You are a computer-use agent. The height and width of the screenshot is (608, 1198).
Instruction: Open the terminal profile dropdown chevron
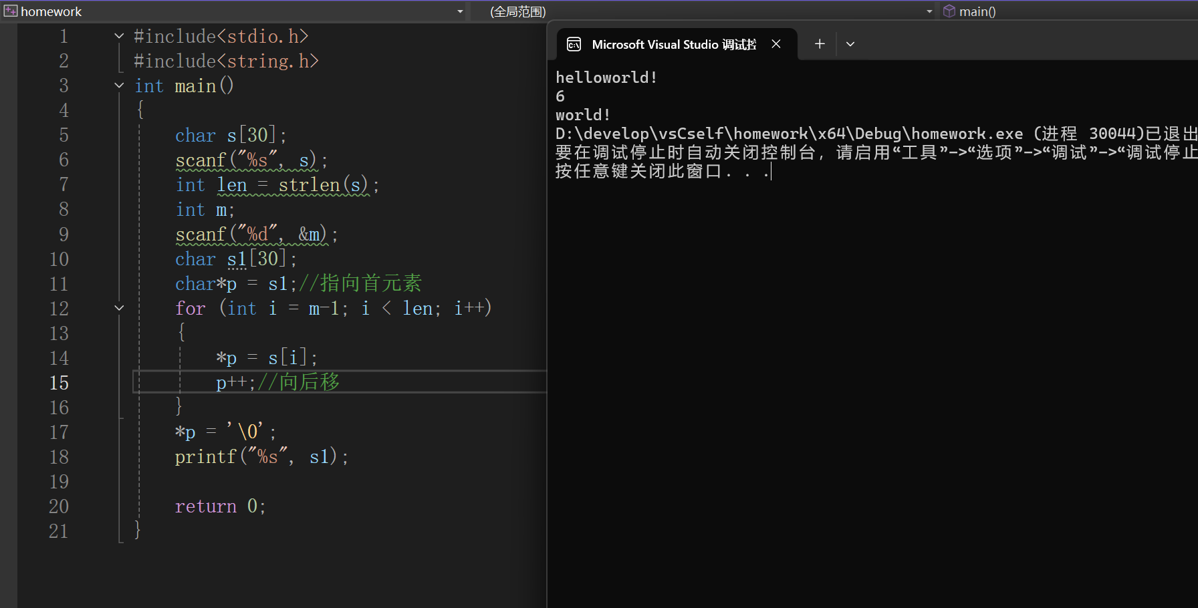(850, 44)
